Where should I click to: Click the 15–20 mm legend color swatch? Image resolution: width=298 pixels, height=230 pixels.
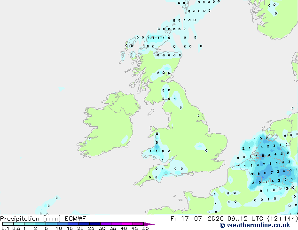pyautogui.click(x=73, y=224)
